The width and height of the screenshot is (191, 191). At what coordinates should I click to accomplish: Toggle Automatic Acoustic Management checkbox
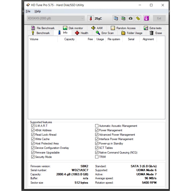tap(97, 126)
